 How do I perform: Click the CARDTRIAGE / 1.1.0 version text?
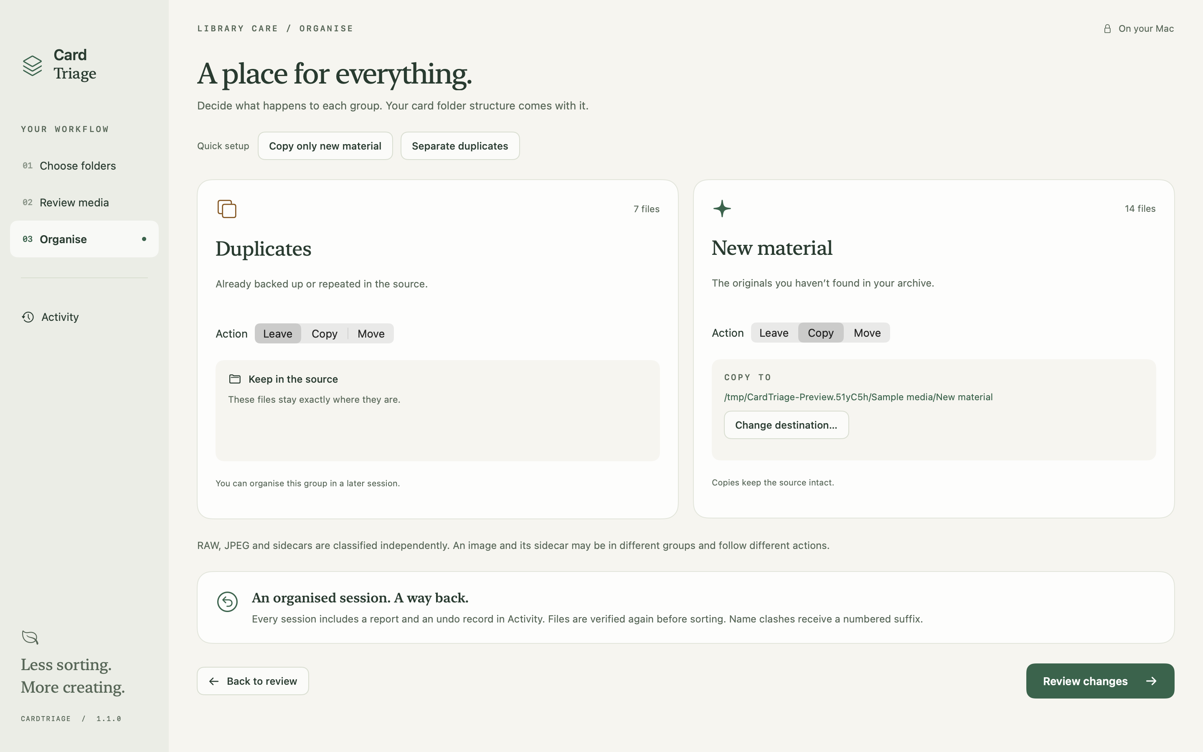(71, 719)
